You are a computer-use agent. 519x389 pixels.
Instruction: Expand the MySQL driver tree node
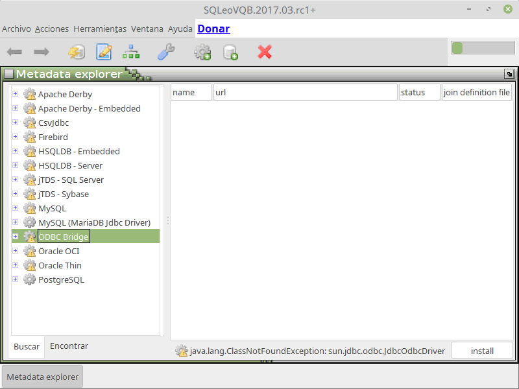(x=14, y=208)
